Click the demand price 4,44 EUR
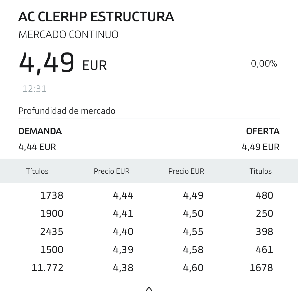The image size is (298, 293). (37, 147)
